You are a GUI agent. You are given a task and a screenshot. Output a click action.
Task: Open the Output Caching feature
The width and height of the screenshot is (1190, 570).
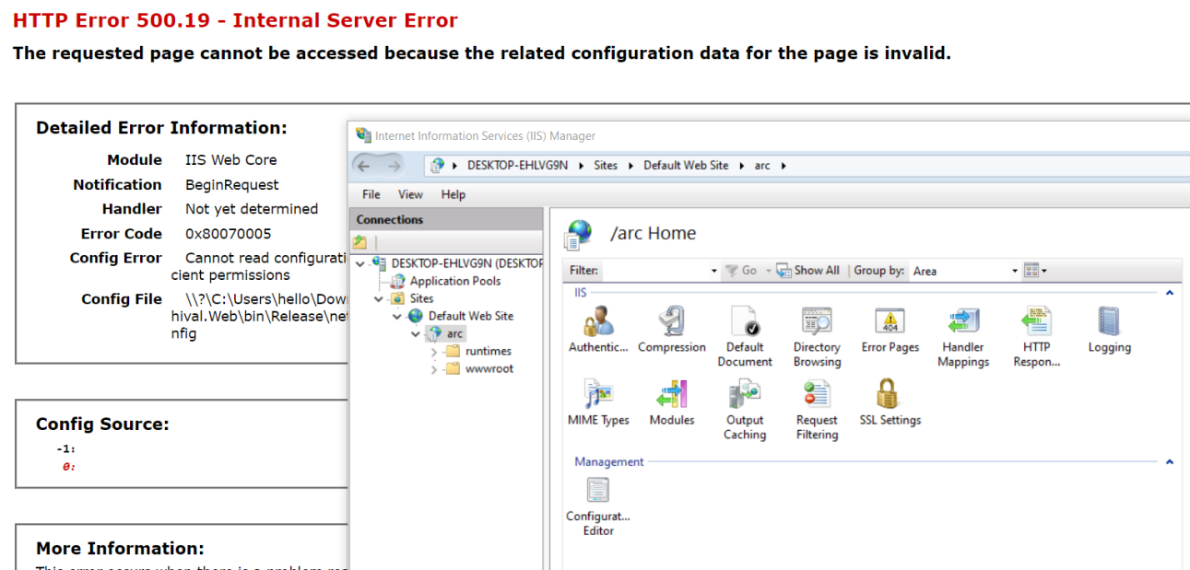[x=744, y=410]
